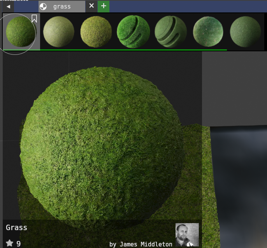Screen dimensions: 267x248
Task: Click the star rating icon
Action: click(x=9, y=243)
